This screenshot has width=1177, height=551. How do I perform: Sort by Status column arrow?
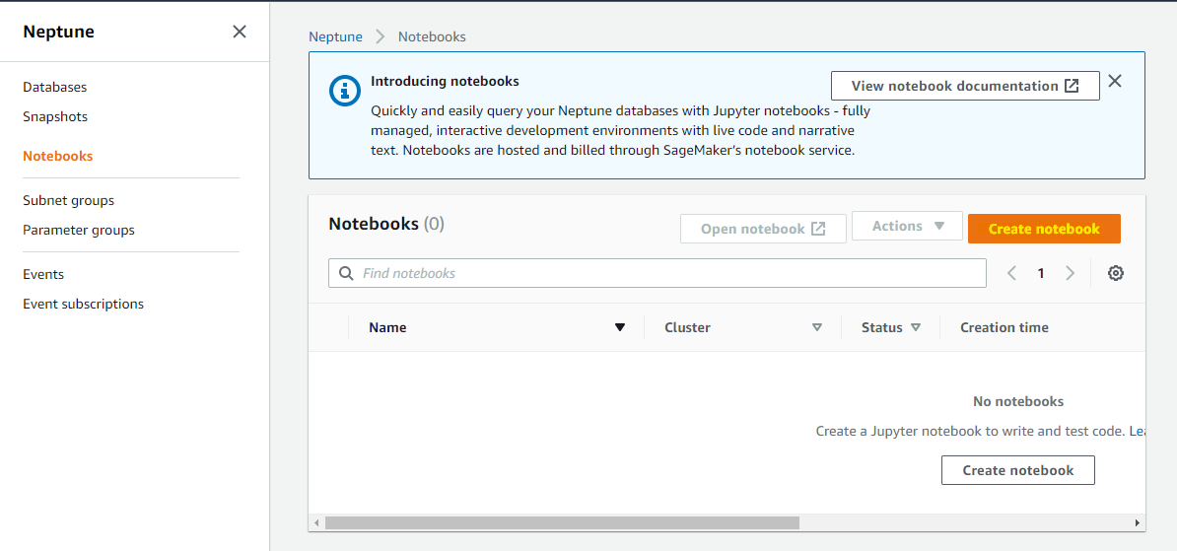pos(916,327)
